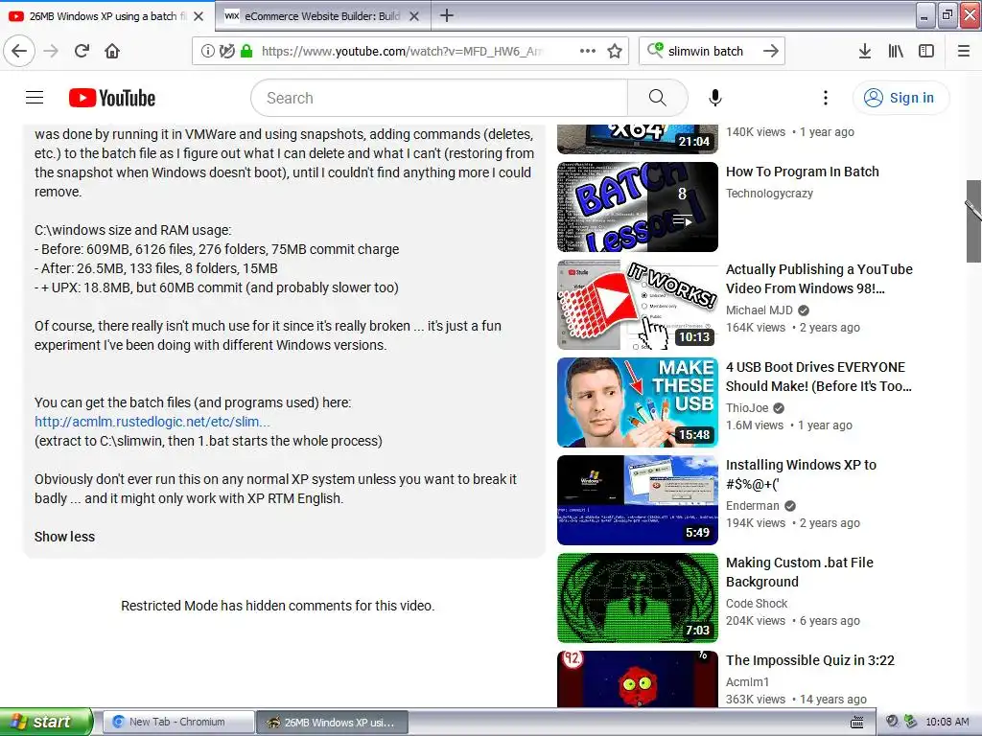Open tracking protection shield icon

(226, 51)
